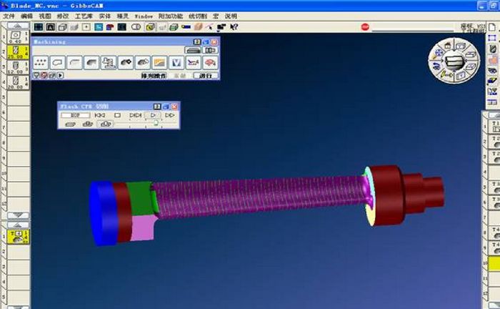The width and height of the screenshot is (500, 309).
Task: Click the red and blue solid toolbar icon
Action: [x=110, y=27]
